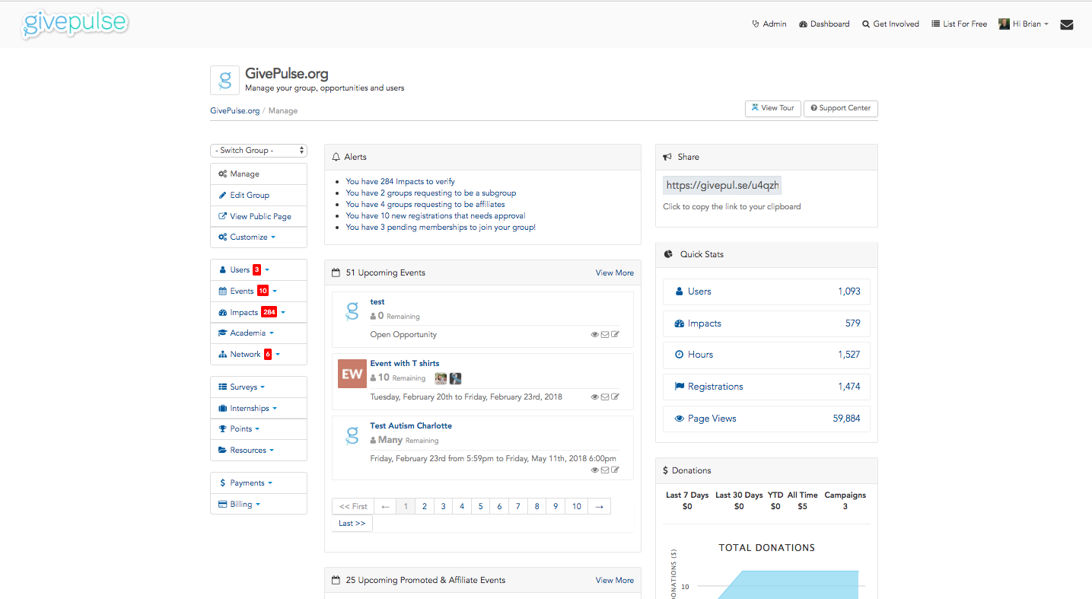The width and height of the screenshot is (1092, 599).
Task: Click the EW event thumbnail
Action: 352,374
